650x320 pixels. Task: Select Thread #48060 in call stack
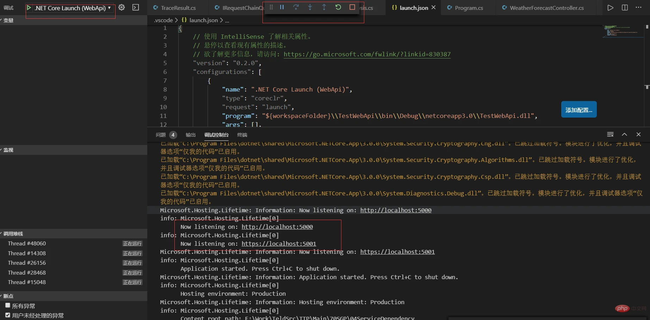point(74,243)
